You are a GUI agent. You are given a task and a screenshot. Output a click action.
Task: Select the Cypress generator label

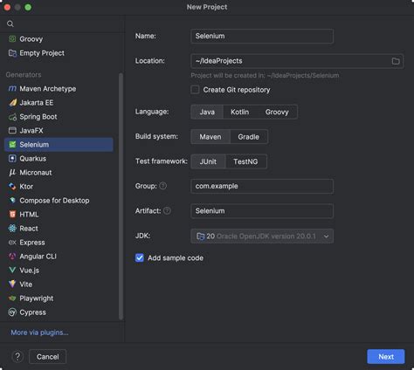32,312
